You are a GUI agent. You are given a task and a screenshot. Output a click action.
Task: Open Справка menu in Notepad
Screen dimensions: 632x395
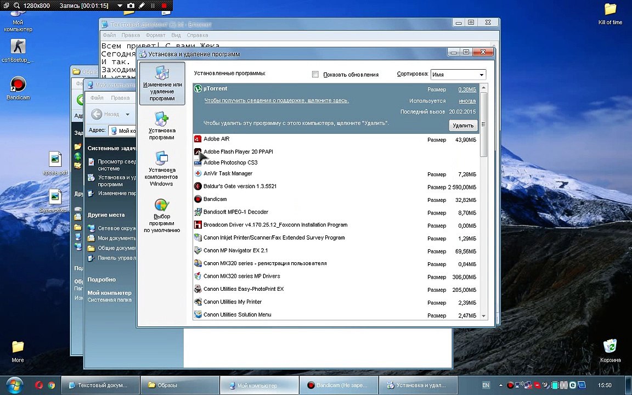click(198, 35)
